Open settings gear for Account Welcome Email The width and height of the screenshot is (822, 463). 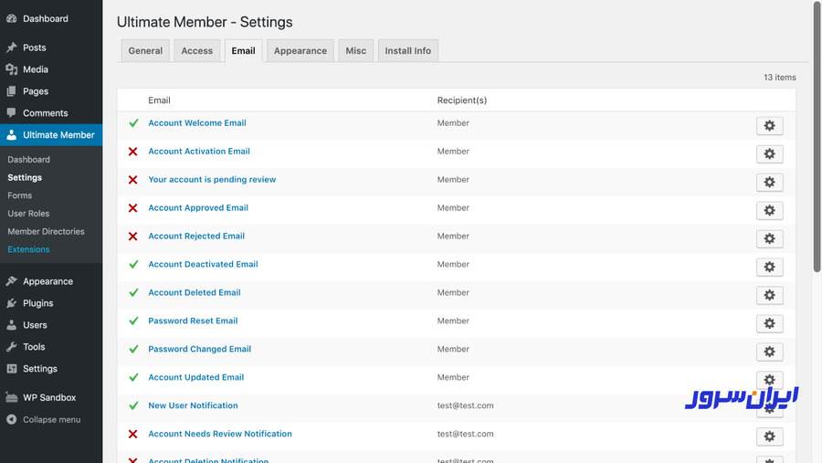pos(769,126)
